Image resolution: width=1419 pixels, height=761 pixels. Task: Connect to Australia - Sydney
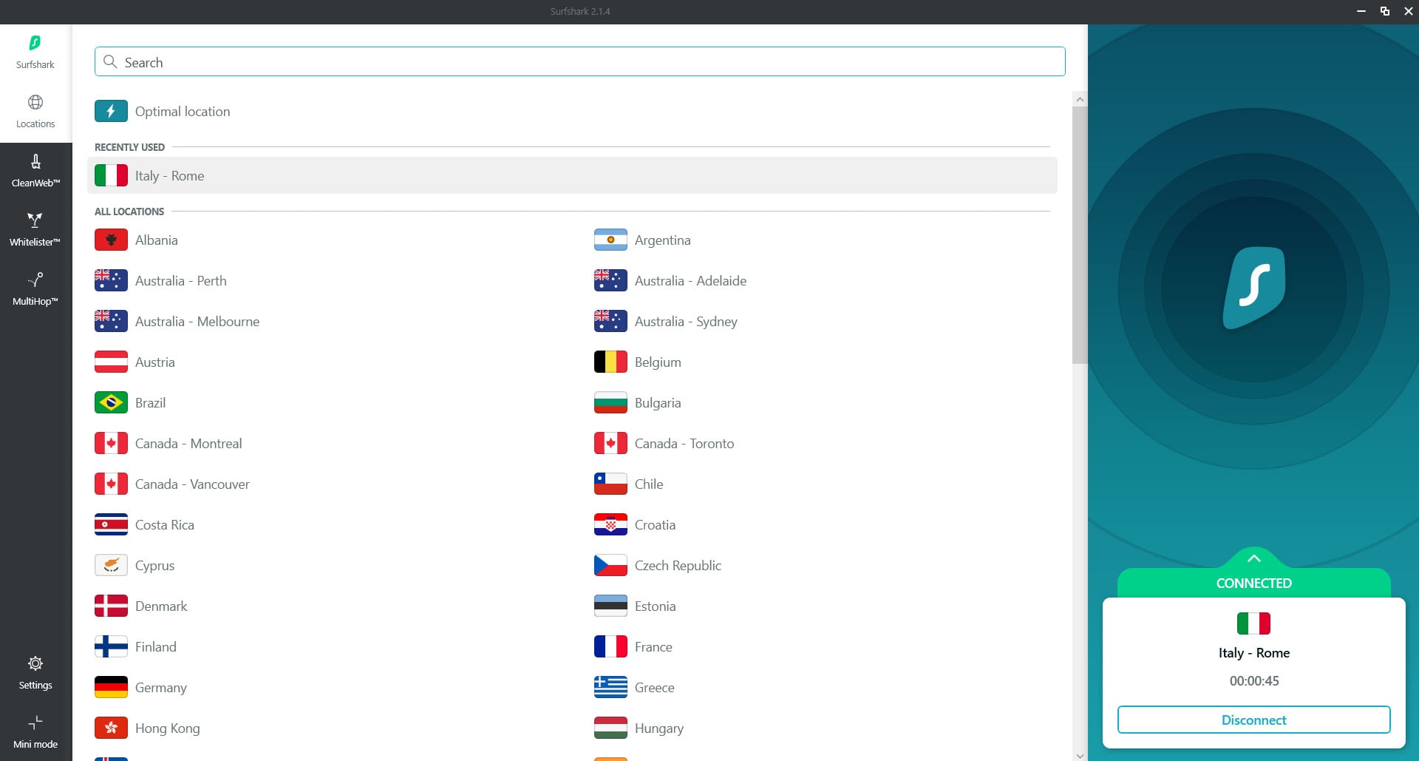tap(685, 322)
